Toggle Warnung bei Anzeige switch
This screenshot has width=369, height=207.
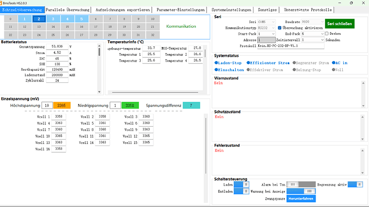(301, 191)
